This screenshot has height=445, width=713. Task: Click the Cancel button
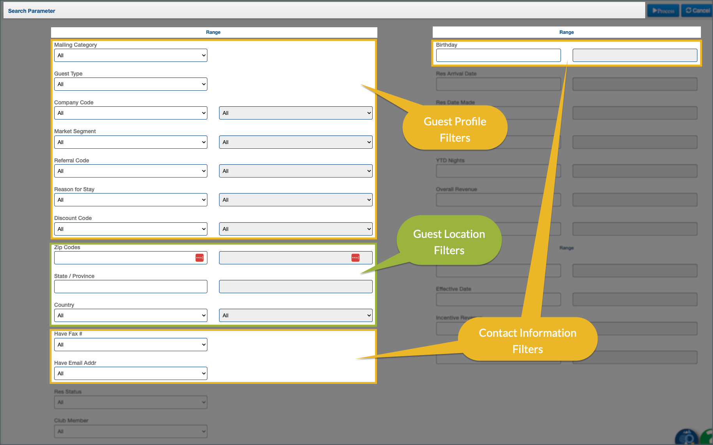point(697,11)
